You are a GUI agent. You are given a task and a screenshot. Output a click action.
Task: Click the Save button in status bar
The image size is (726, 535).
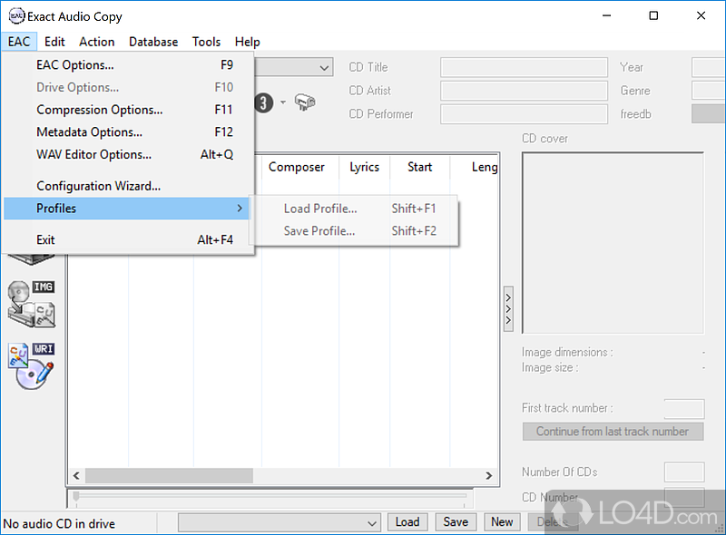(456, 521)
